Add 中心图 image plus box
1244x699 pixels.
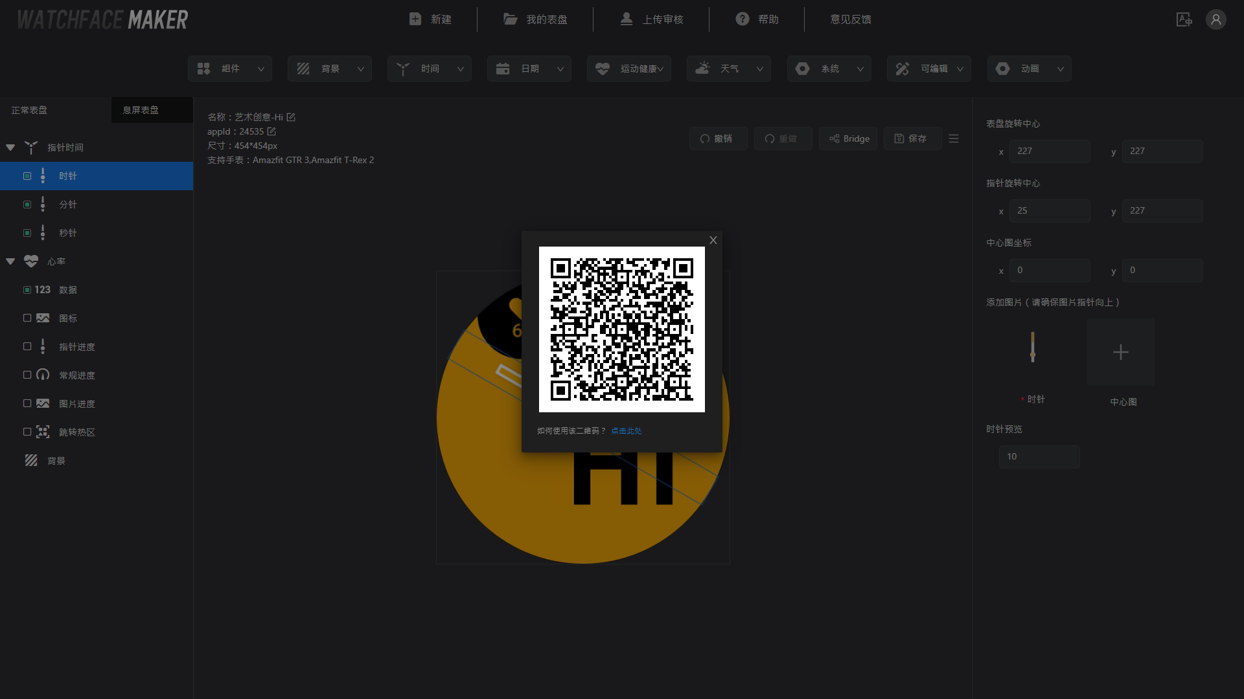[1121, 352]
